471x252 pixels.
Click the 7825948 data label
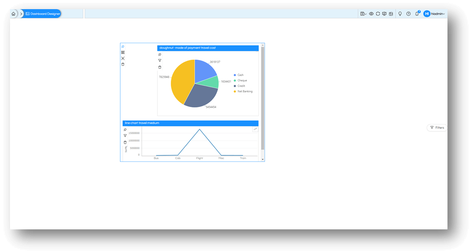[x=164, y=77]
